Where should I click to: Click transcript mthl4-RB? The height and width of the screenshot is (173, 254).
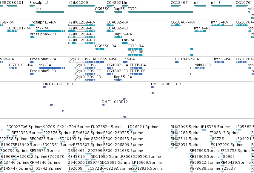tap(202, 28)
